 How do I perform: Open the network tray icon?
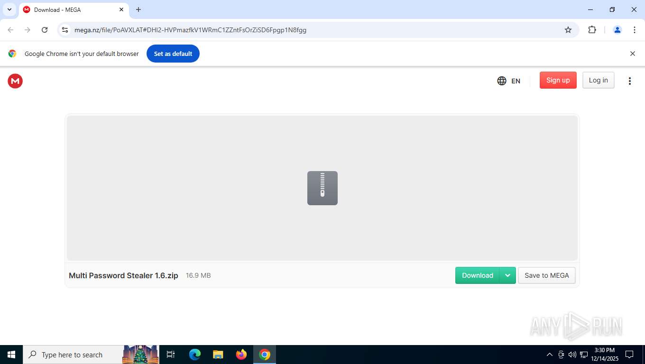click(x=584, y=355)
